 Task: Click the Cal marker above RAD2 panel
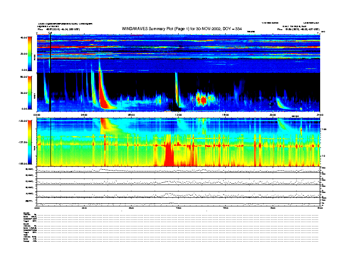(x=50, y=33)
